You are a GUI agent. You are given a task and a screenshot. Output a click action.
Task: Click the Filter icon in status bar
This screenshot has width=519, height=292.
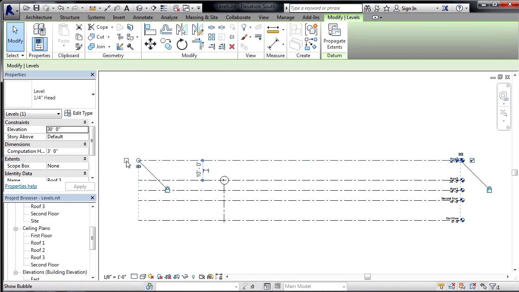tap(493, 286)
